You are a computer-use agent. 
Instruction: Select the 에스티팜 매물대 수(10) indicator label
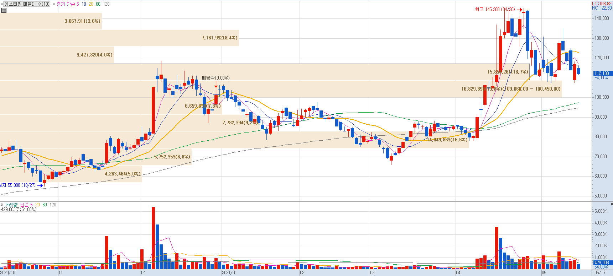27,4
